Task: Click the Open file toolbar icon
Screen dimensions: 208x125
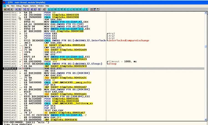Action: [5, 9]
